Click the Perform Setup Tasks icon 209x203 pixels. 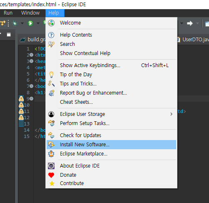pyautogui.click(x=51, y=123)
